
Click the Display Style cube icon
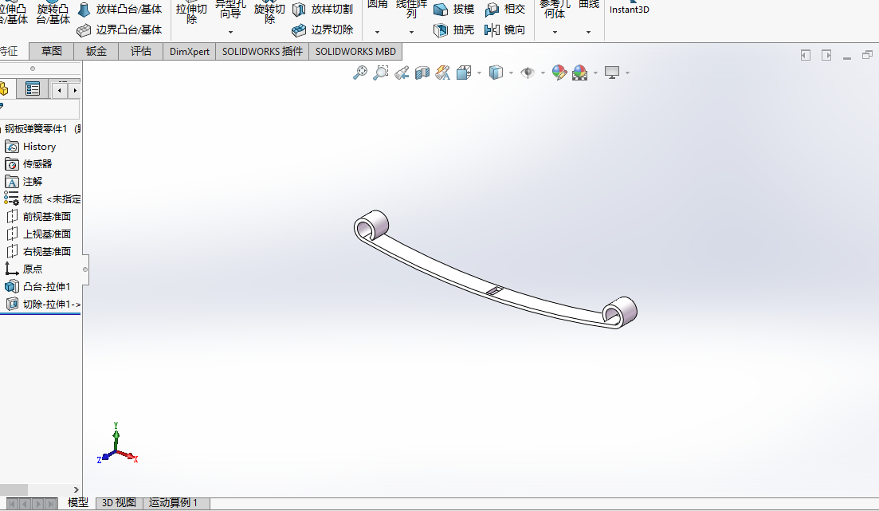click(x=496, y=73)
